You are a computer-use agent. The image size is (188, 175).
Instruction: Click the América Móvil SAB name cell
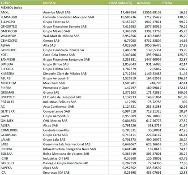click(76, 12)
